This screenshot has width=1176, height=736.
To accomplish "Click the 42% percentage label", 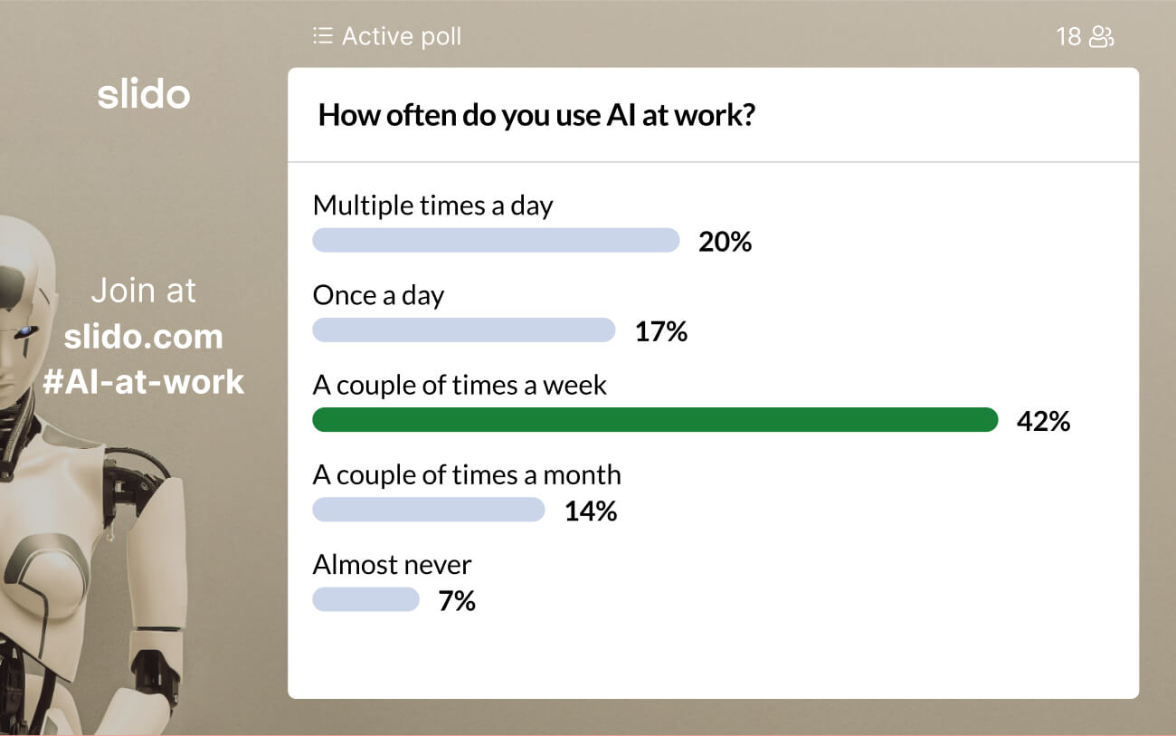I will click(1043, 421).
